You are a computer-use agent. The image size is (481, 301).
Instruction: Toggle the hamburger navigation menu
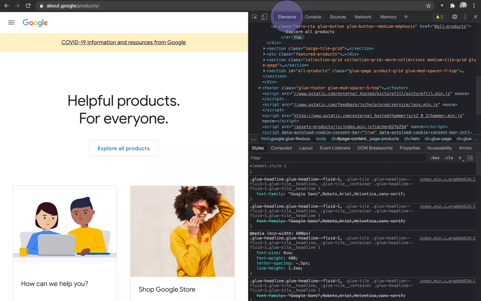(x=11, y=22)
